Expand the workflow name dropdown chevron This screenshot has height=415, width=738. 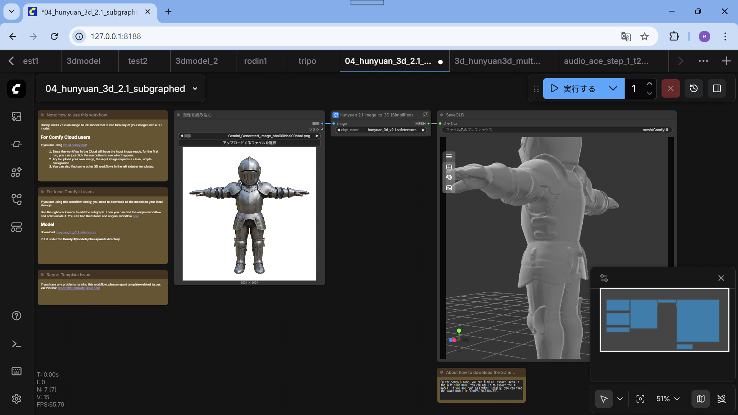click(195, 89)
